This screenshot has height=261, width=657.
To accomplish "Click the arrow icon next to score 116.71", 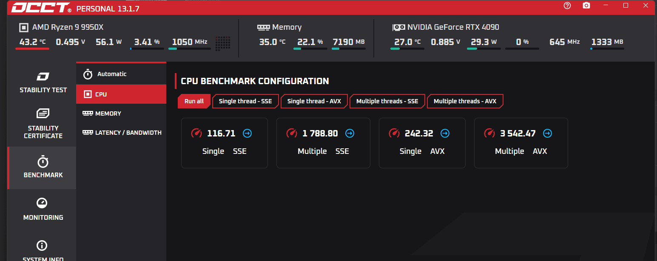I will [247, 133].
